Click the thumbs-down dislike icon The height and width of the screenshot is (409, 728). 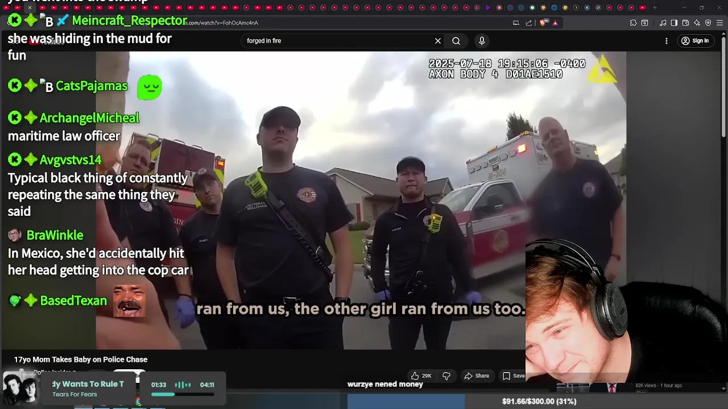point(446,375)
